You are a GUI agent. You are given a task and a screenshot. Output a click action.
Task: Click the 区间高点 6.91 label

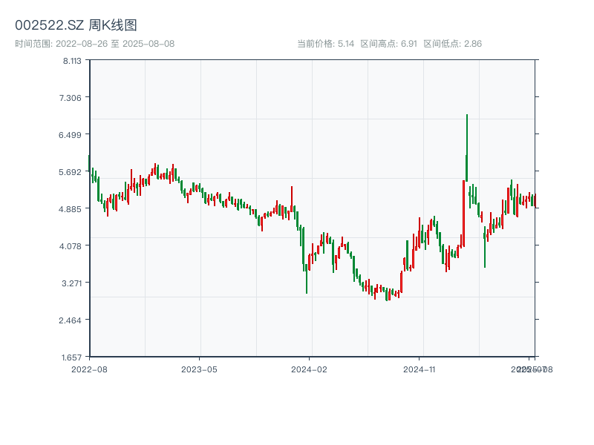388,44
